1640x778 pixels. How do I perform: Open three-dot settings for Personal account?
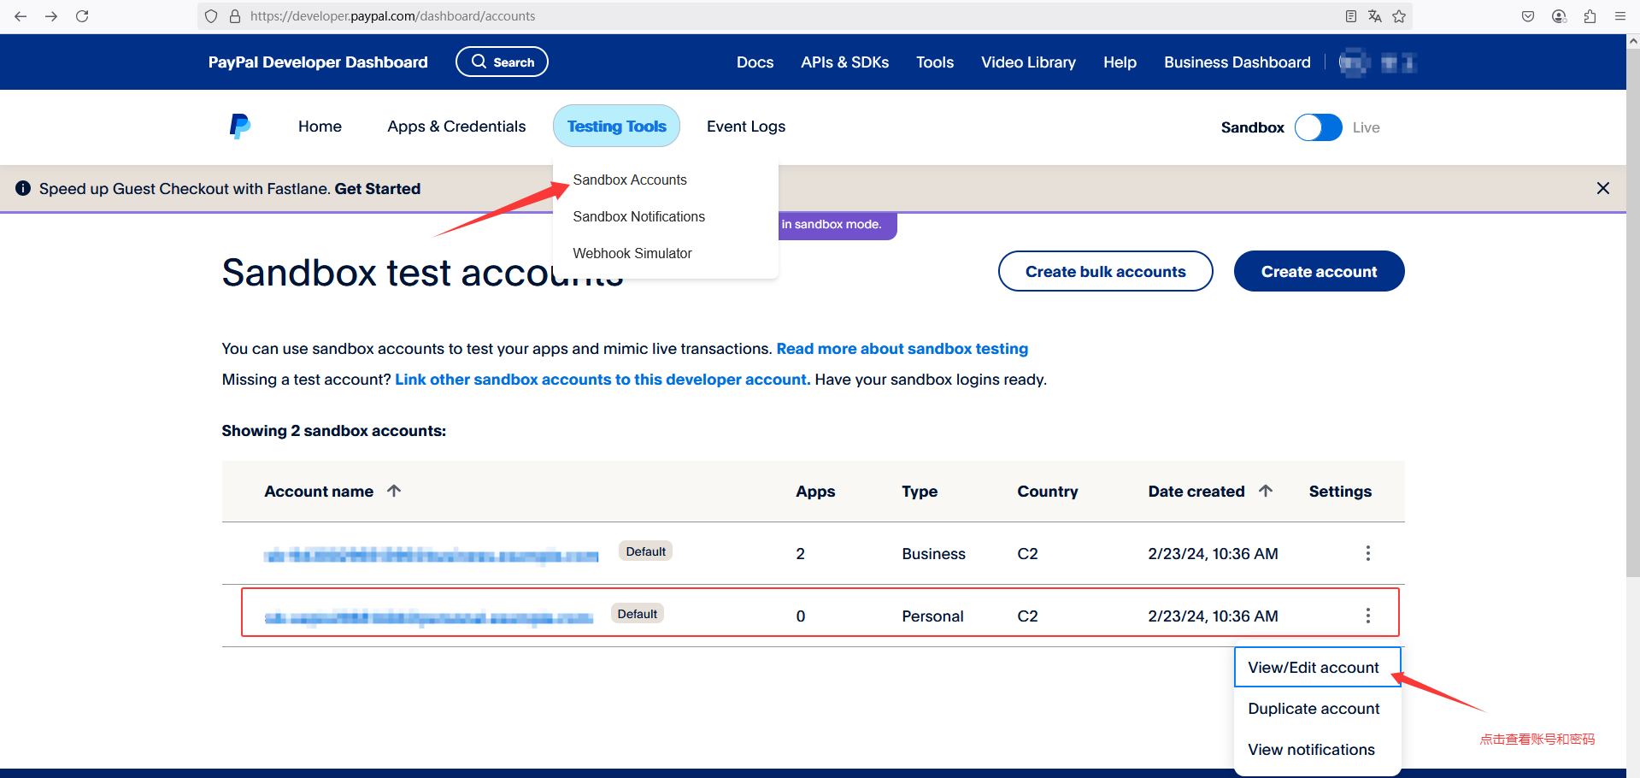click(1368, 616)
